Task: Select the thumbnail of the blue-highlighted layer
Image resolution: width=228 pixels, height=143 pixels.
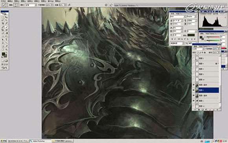Action: [x=197, y=90]
